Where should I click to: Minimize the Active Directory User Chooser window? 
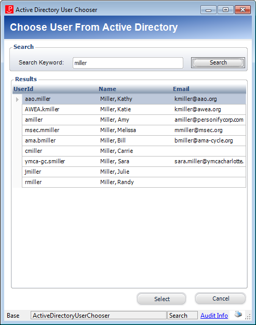[208, 10]
